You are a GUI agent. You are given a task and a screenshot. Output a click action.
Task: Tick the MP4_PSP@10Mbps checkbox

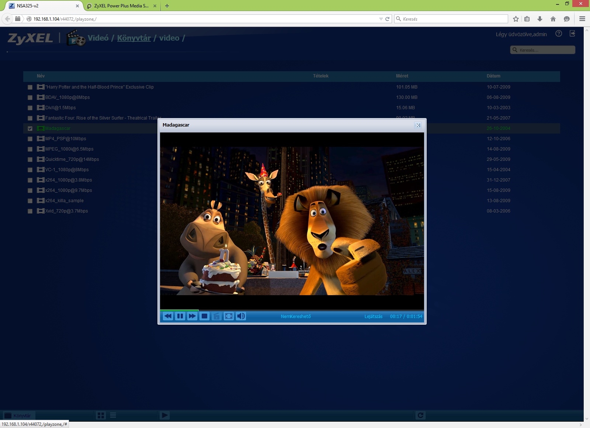30,139
